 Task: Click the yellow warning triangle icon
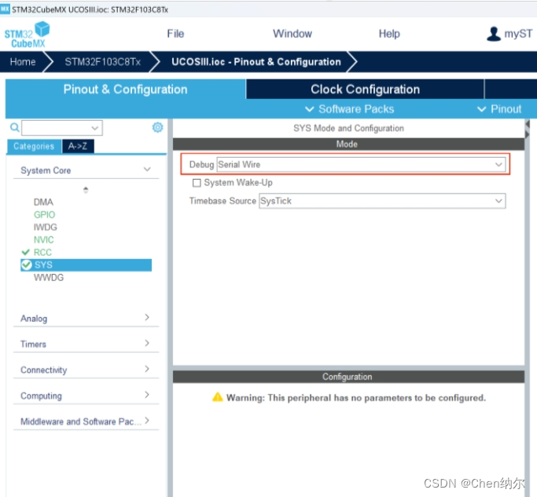(x=218, y=397)
